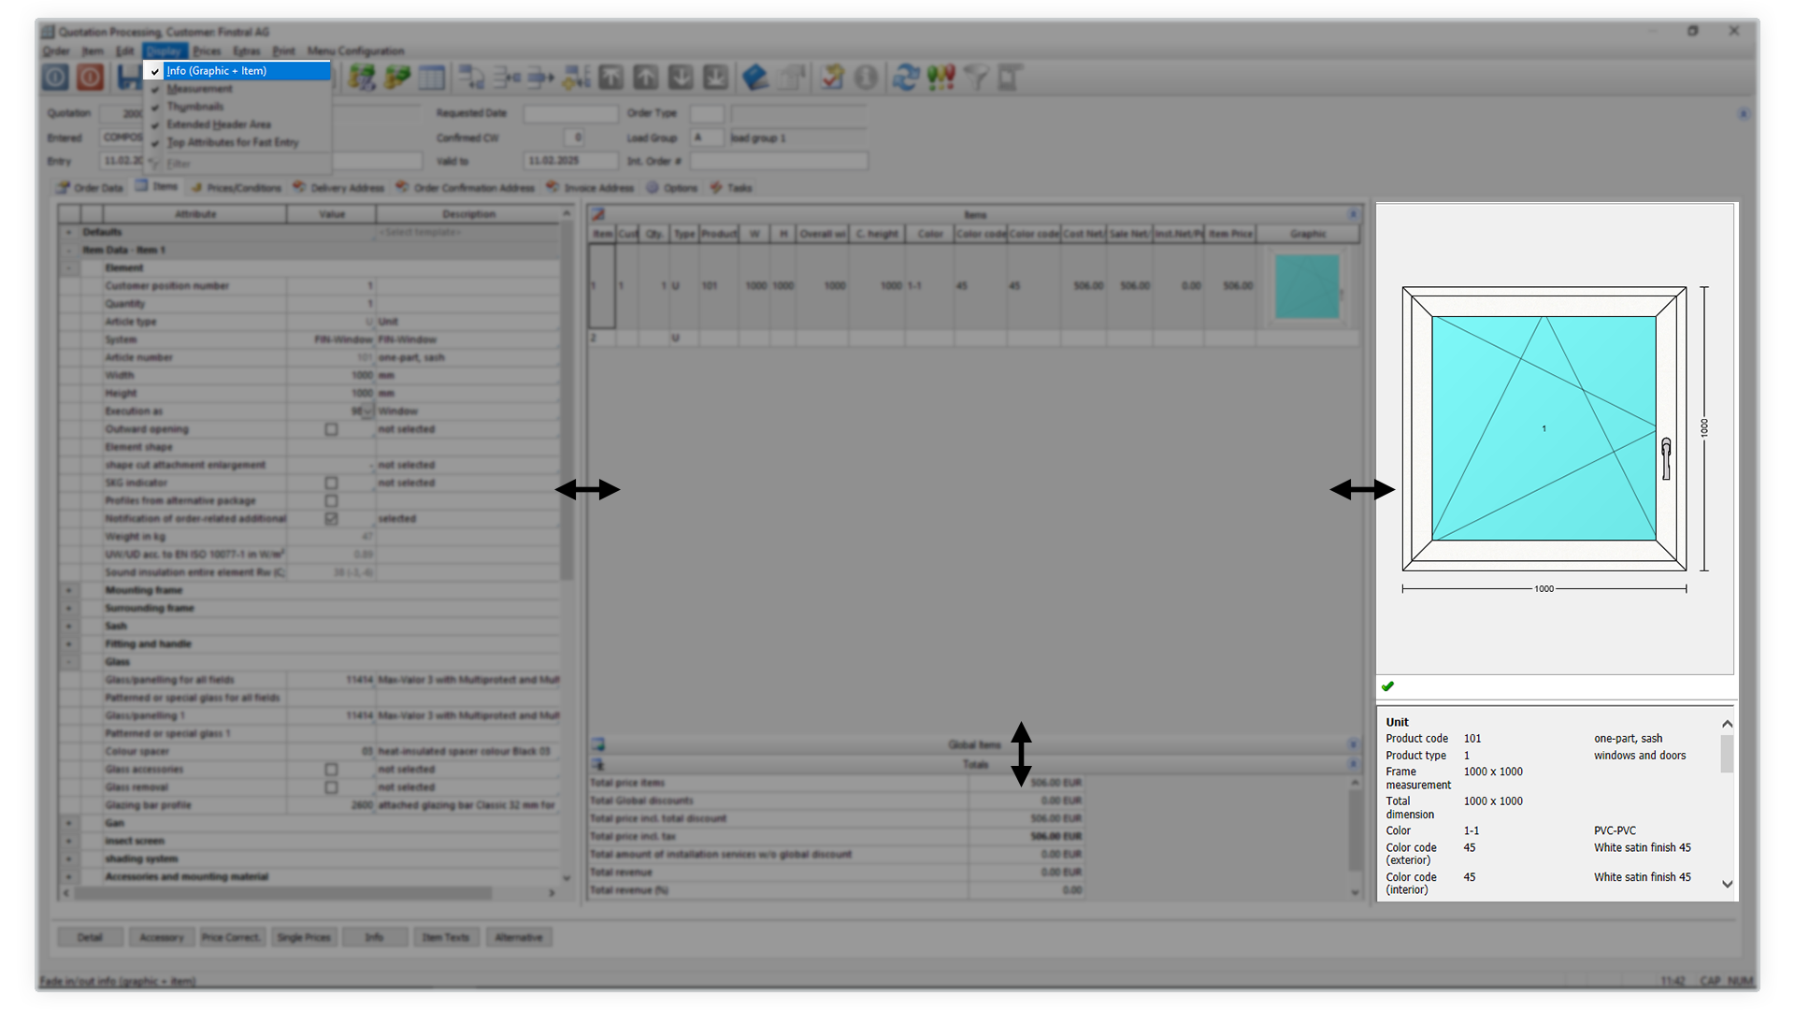Expand the Mounting frame group
Viewport: 1795px width, 1010px height.
(68, 590)
